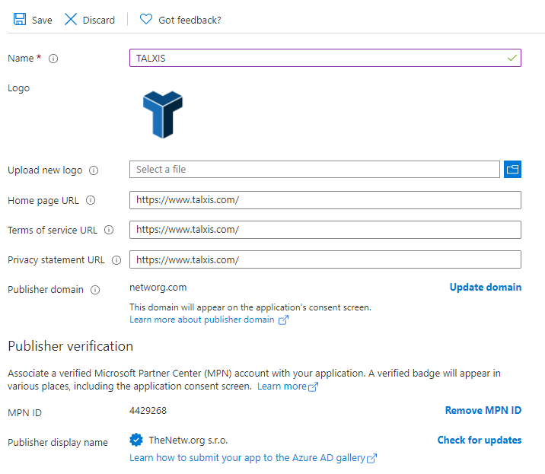Click info icon beside Privacy statement URL
Screen dimensions: 545x474
[x=116, y=260]
